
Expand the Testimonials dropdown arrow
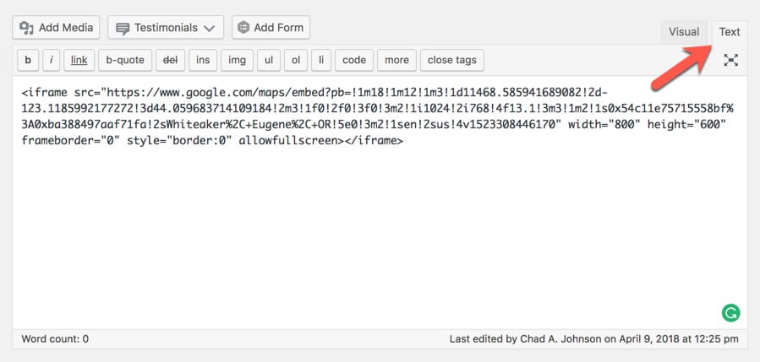click(210, 29)
